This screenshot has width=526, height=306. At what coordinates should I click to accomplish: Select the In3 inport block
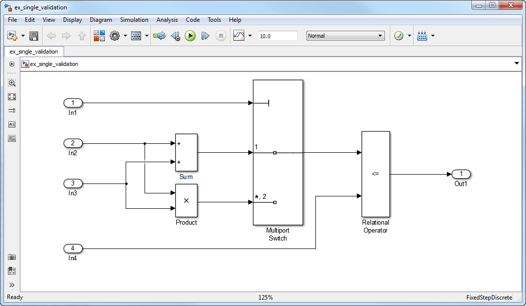click(73, 184)
